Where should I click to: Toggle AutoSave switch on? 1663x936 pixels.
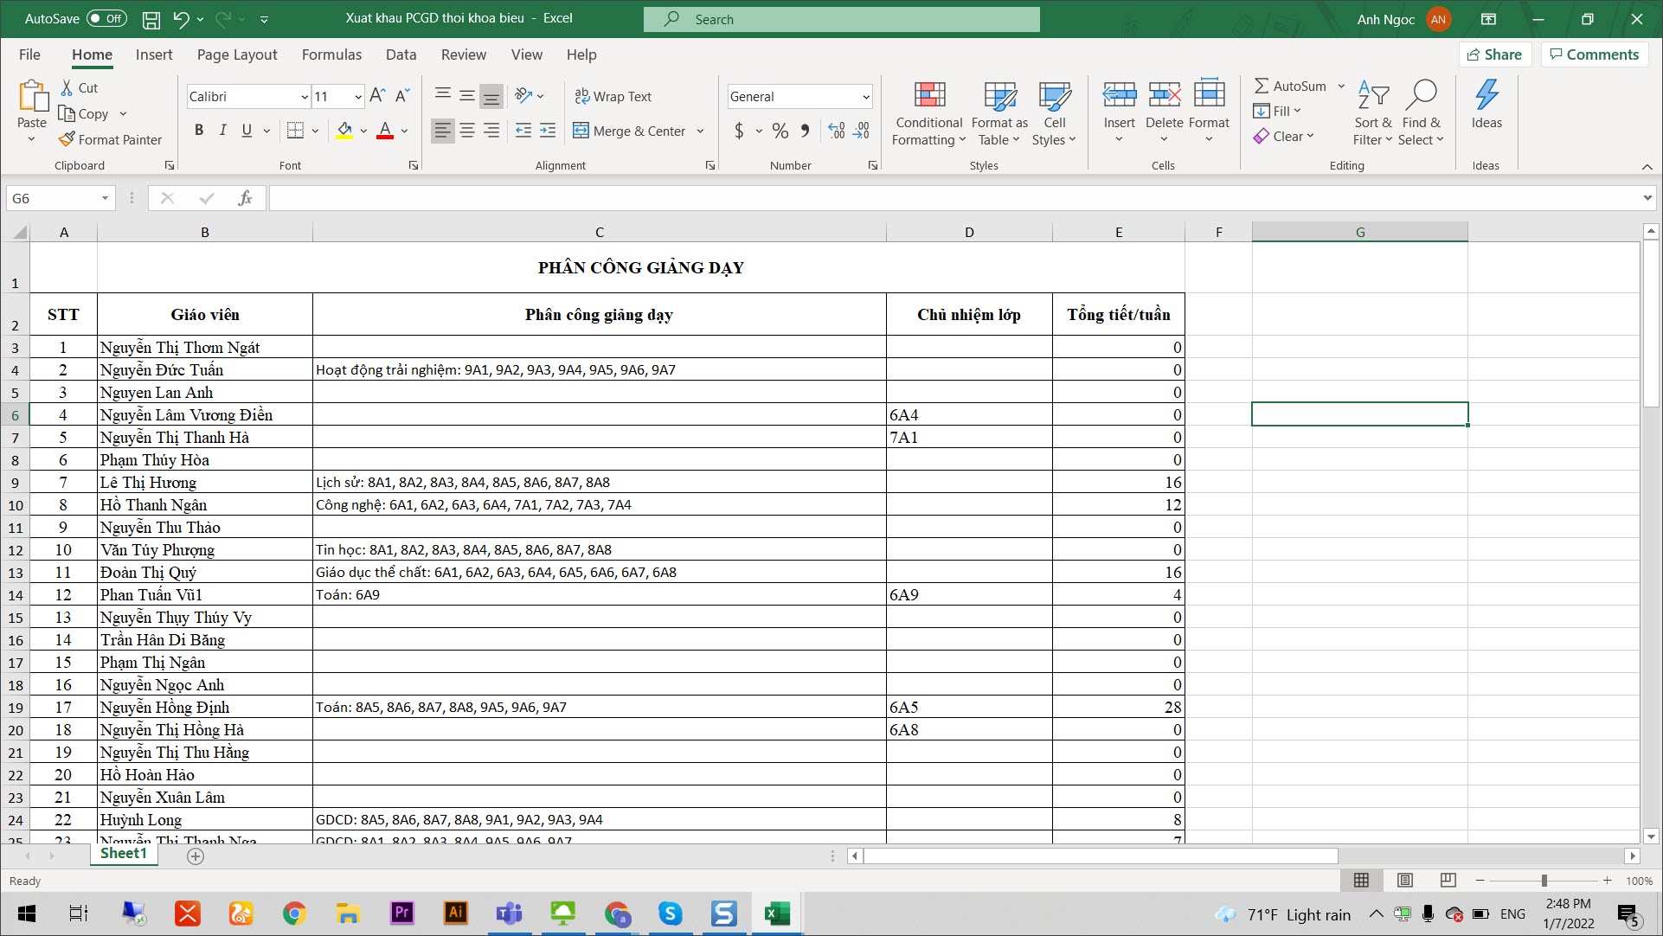coord(106,18)
